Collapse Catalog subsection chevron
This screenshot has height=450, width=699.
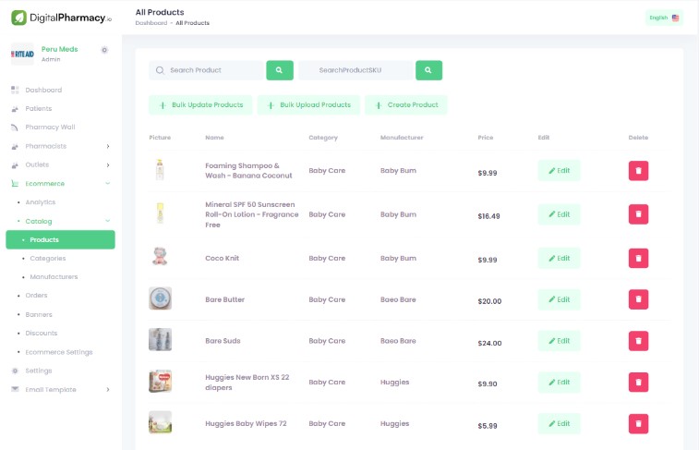coord(108,221)
